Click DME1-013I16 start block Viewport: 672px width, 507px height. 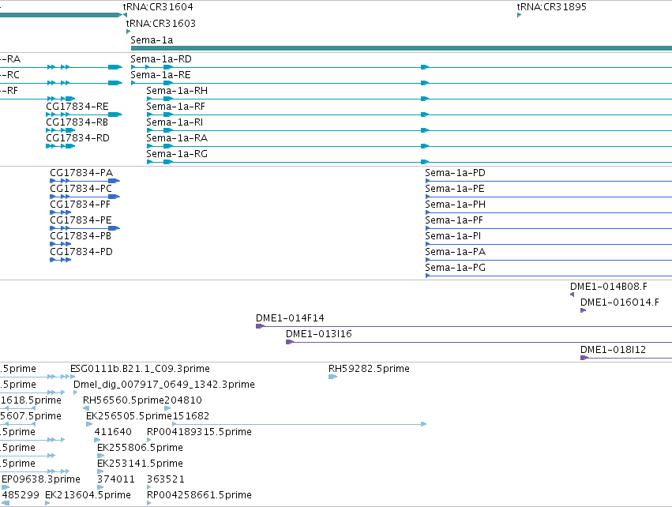tap(289, 342)
